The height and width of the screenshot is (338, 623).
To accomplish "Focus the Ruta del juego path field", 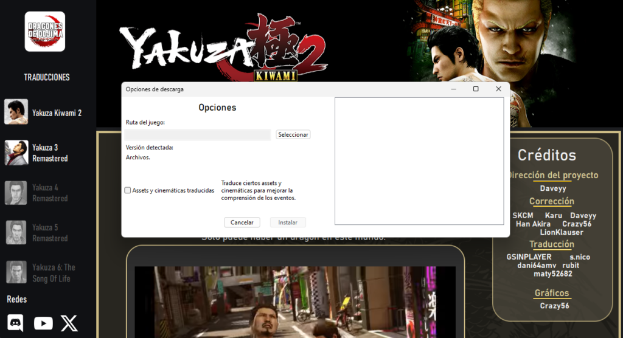I will pyautogui.click(x=198, y=134).
